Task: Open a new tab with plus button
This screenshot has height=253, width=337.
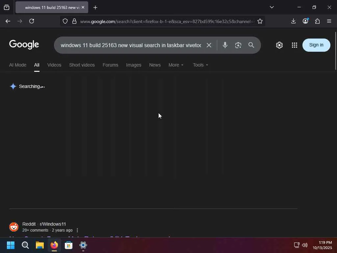Action: tap(95, 8)
